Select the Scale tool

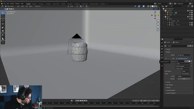(x=3, y=28)
